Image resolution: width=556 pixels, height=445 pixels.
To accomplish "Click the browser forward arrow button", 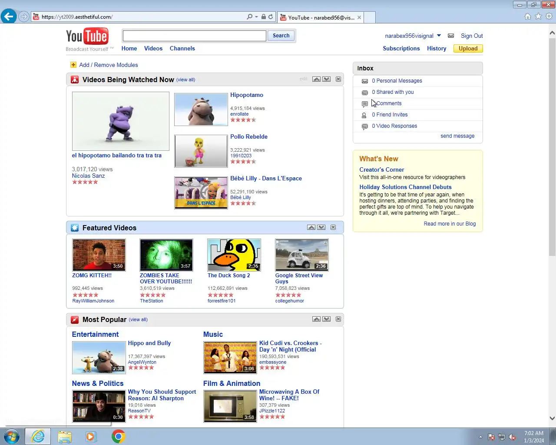I will point(24,17).
